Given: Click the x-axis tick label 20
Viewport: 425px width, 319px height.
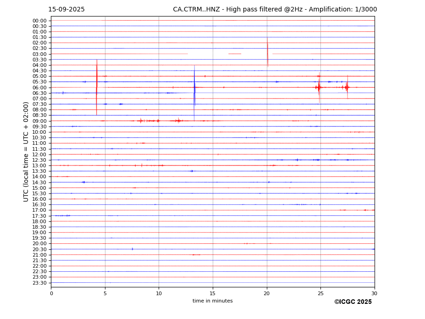Looking at the screenshot, I should pos(267,293).
